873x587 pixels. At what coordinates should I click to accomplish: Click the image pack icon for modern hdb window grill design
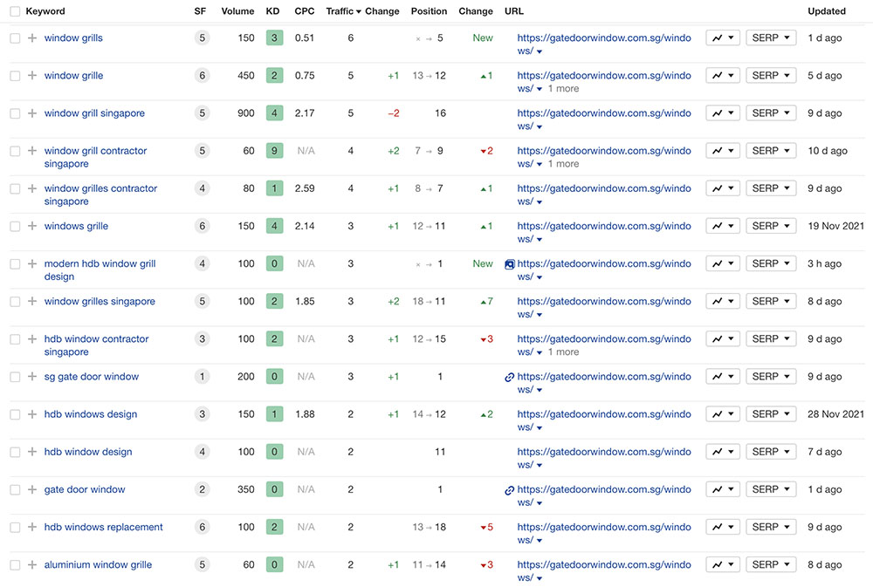pos(510,264)
